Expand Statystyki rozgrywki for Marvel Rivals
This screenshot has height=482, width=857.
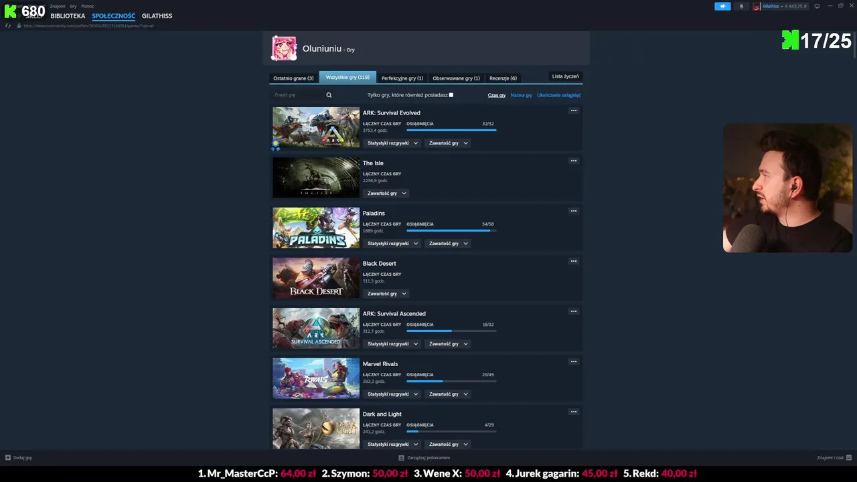click(393, 394)
